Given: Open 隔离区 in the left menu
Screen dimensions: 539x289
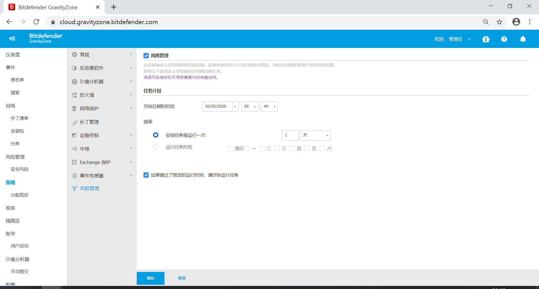Looking at the screenshot, I should 13,221.
